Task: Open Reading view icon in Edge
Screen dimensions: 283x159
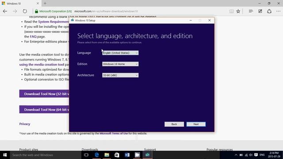Action: click(x=231, y=11)
